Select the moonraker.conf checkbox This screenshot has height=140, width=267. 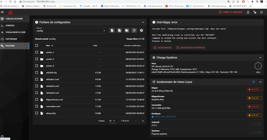tap(37, 106)
